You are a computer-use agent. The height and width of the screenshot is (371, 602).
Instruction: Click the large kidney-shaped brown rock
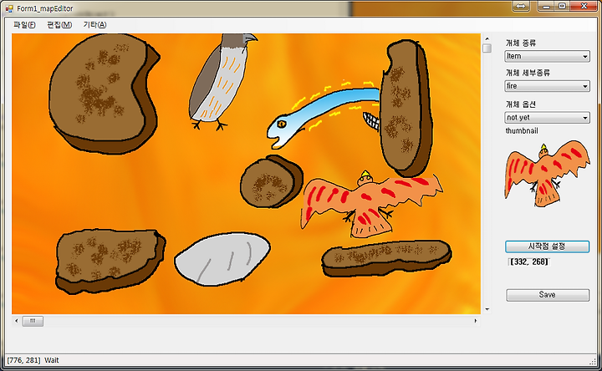pyautogui.click(x=104, y=94)
